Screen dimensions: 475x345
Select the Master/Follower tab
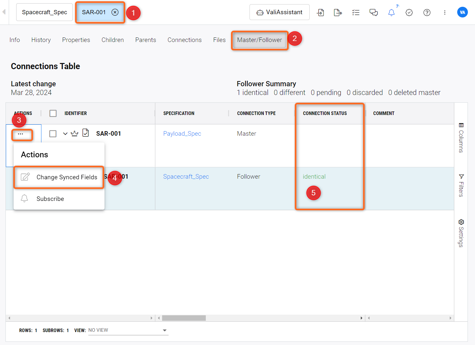(260, 40)
